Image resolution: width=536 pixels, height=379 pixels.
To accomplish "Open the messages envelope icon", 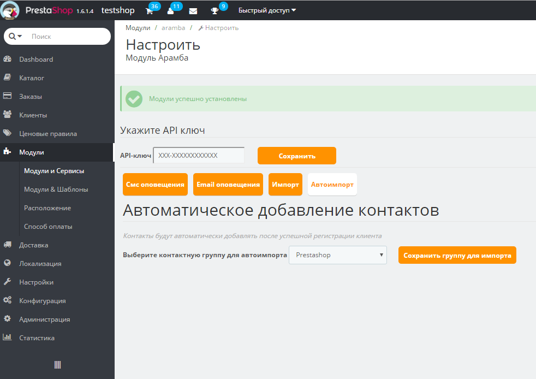I will point(193,11).
